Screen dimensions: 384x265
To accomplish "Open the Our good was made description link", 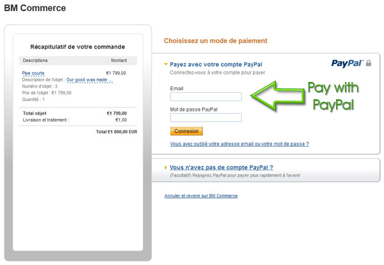I will [x=90, y=80].
